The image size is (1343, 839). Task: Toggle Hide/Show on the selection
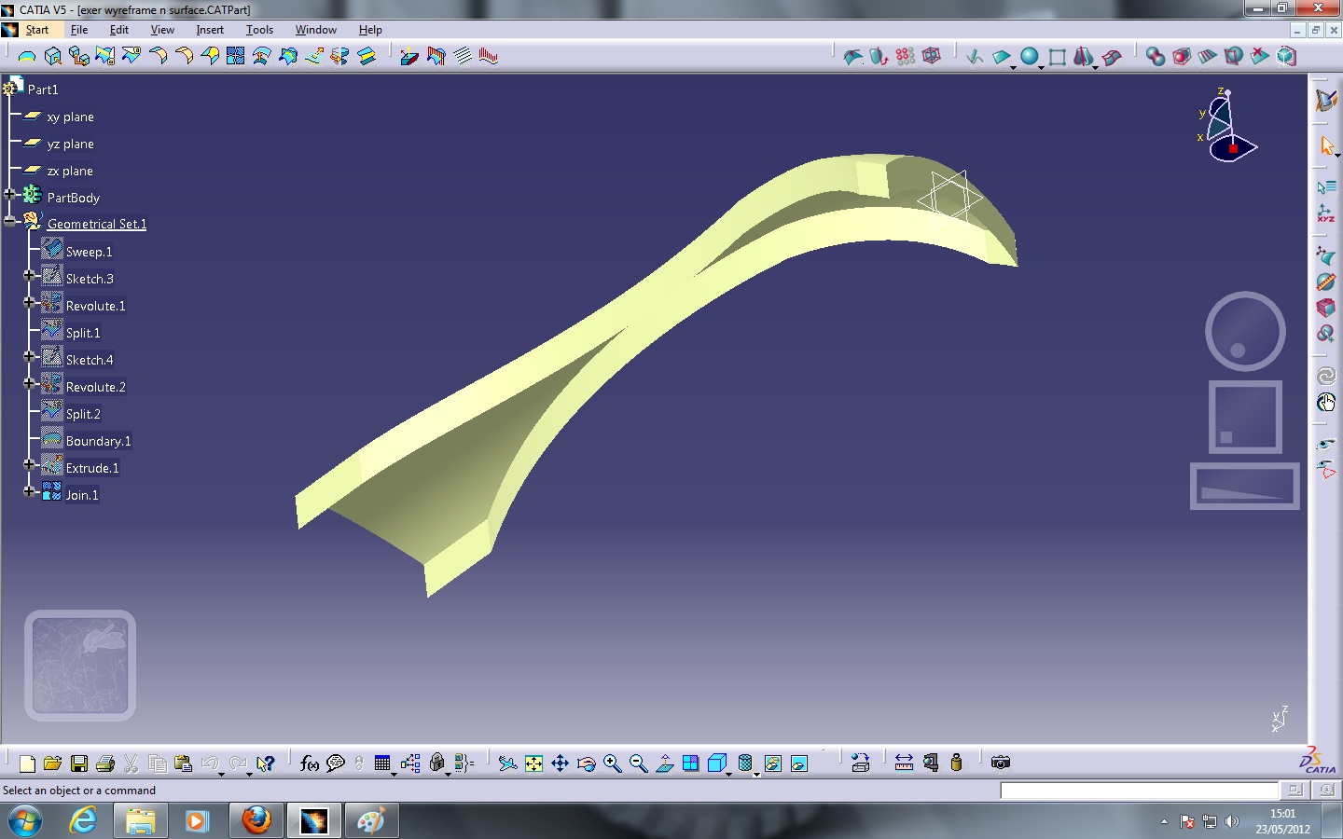point(773,763)
